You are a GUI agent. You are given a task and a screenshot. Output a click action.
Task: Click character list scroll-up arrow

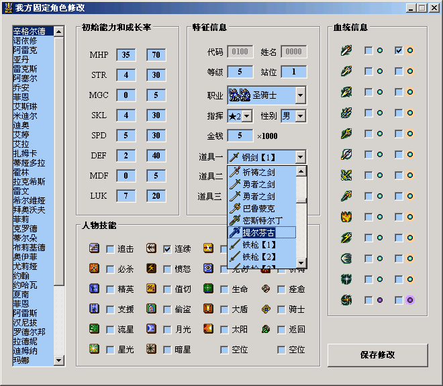(59, 32)
